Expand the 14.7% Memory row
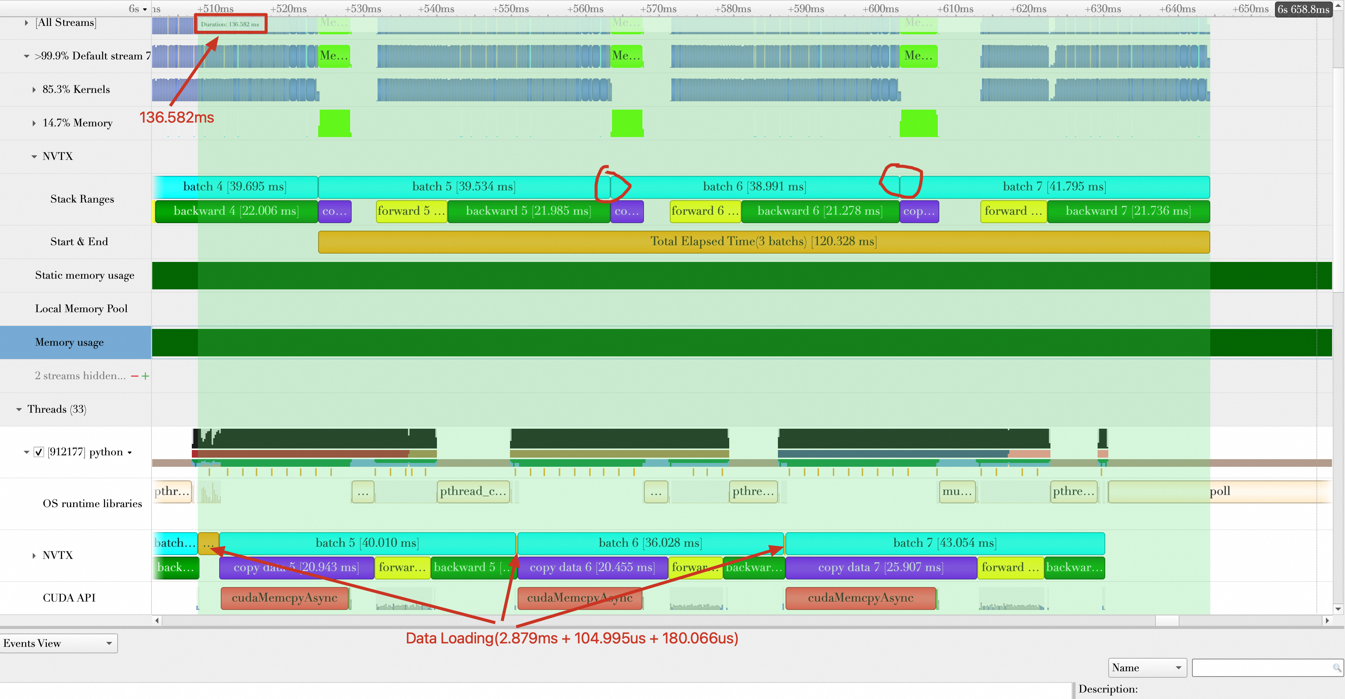The image size is (1345, 699). tap(34, 123)
